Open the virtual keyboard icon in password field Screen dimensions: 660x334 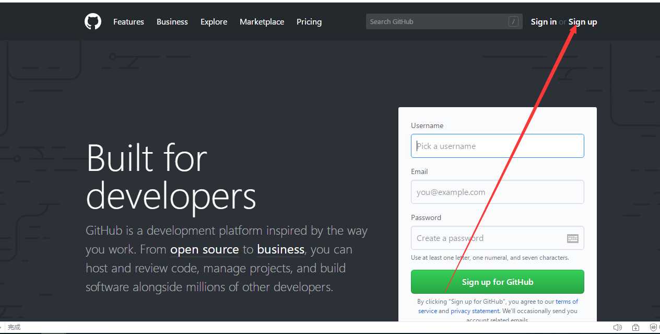(573, 238)
